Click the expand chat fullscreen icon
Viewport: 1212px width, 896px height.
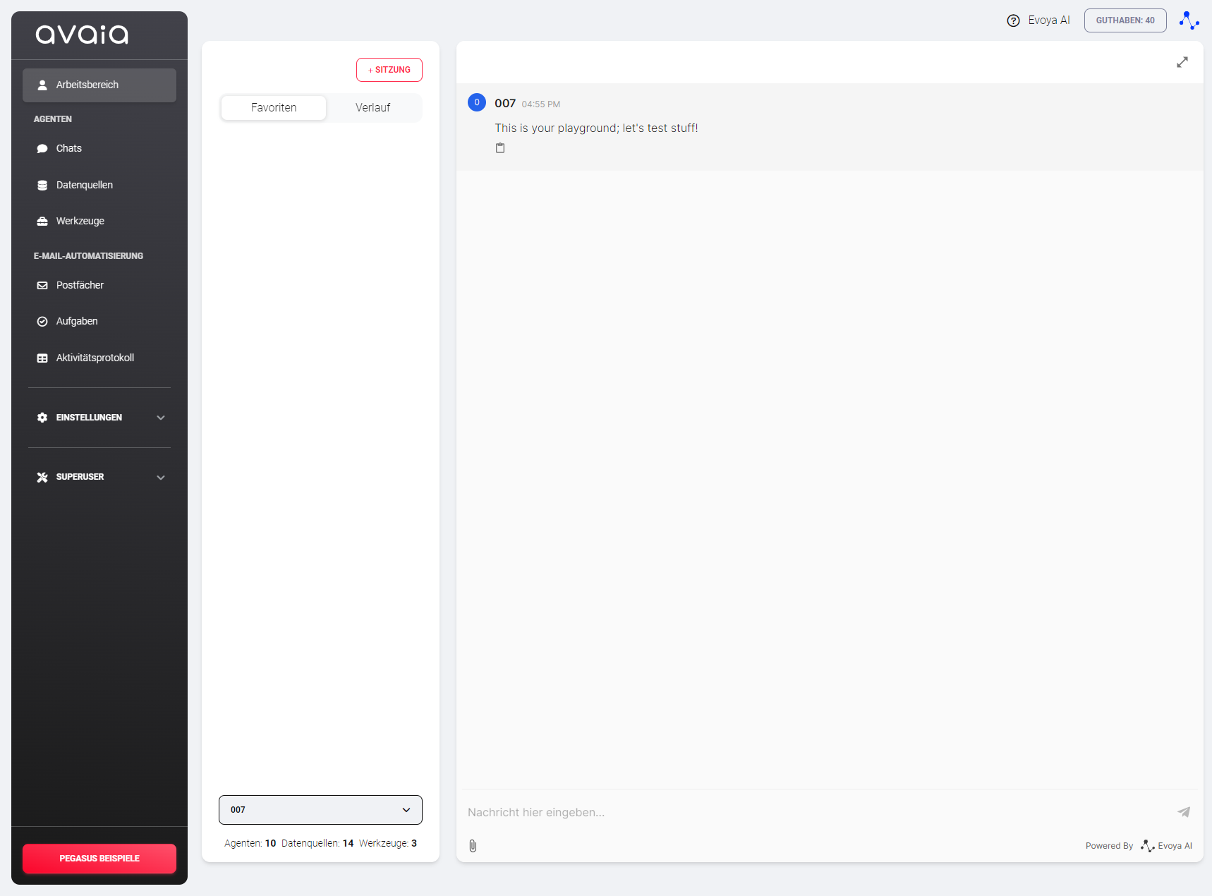point(1182,62)
